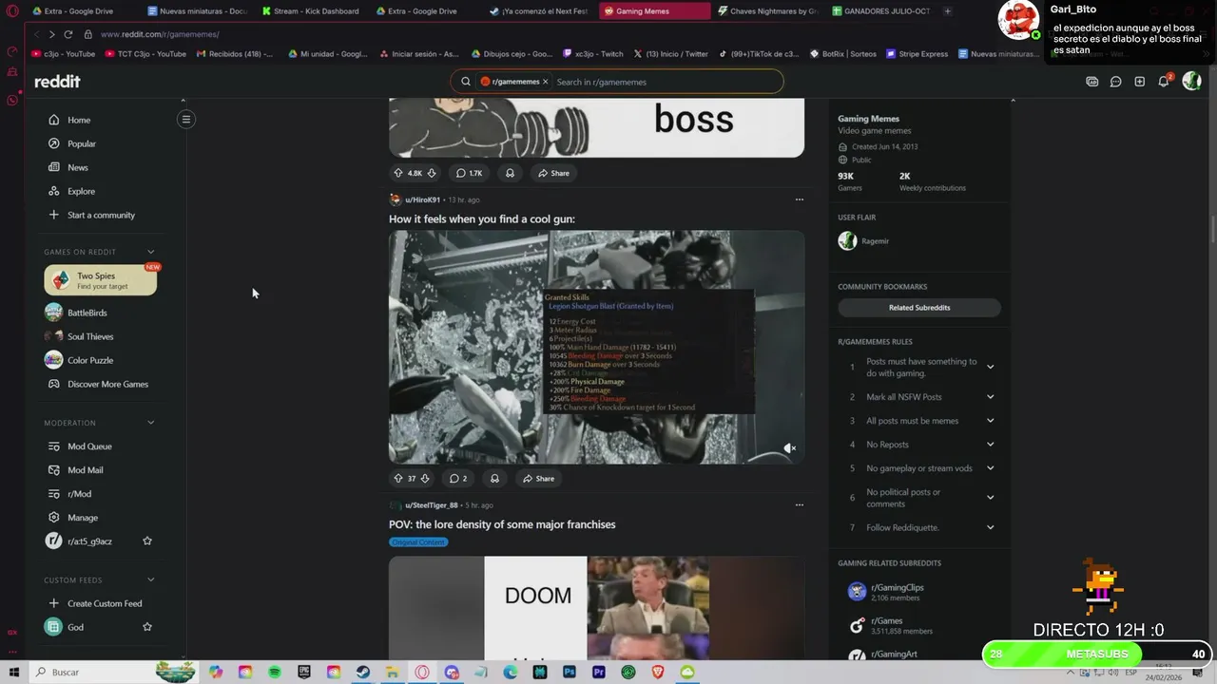Open the 2 comments on cool gun post
Viewport: 1217px width, 684px height.
458,479
